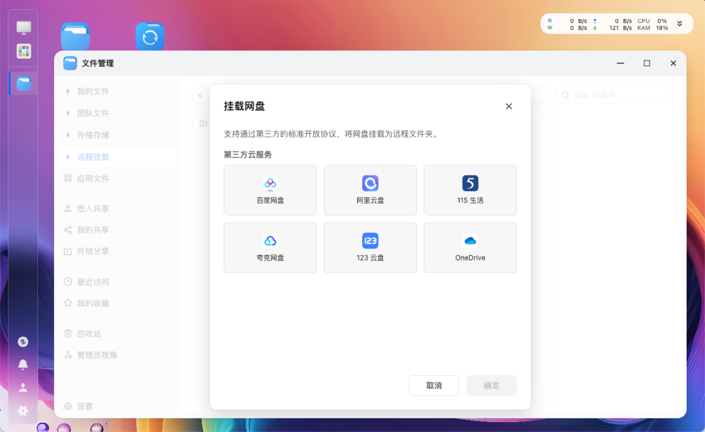705x432 pixels.
Task: Choose 123 云盘 for mounting
Action: (370, 247)
